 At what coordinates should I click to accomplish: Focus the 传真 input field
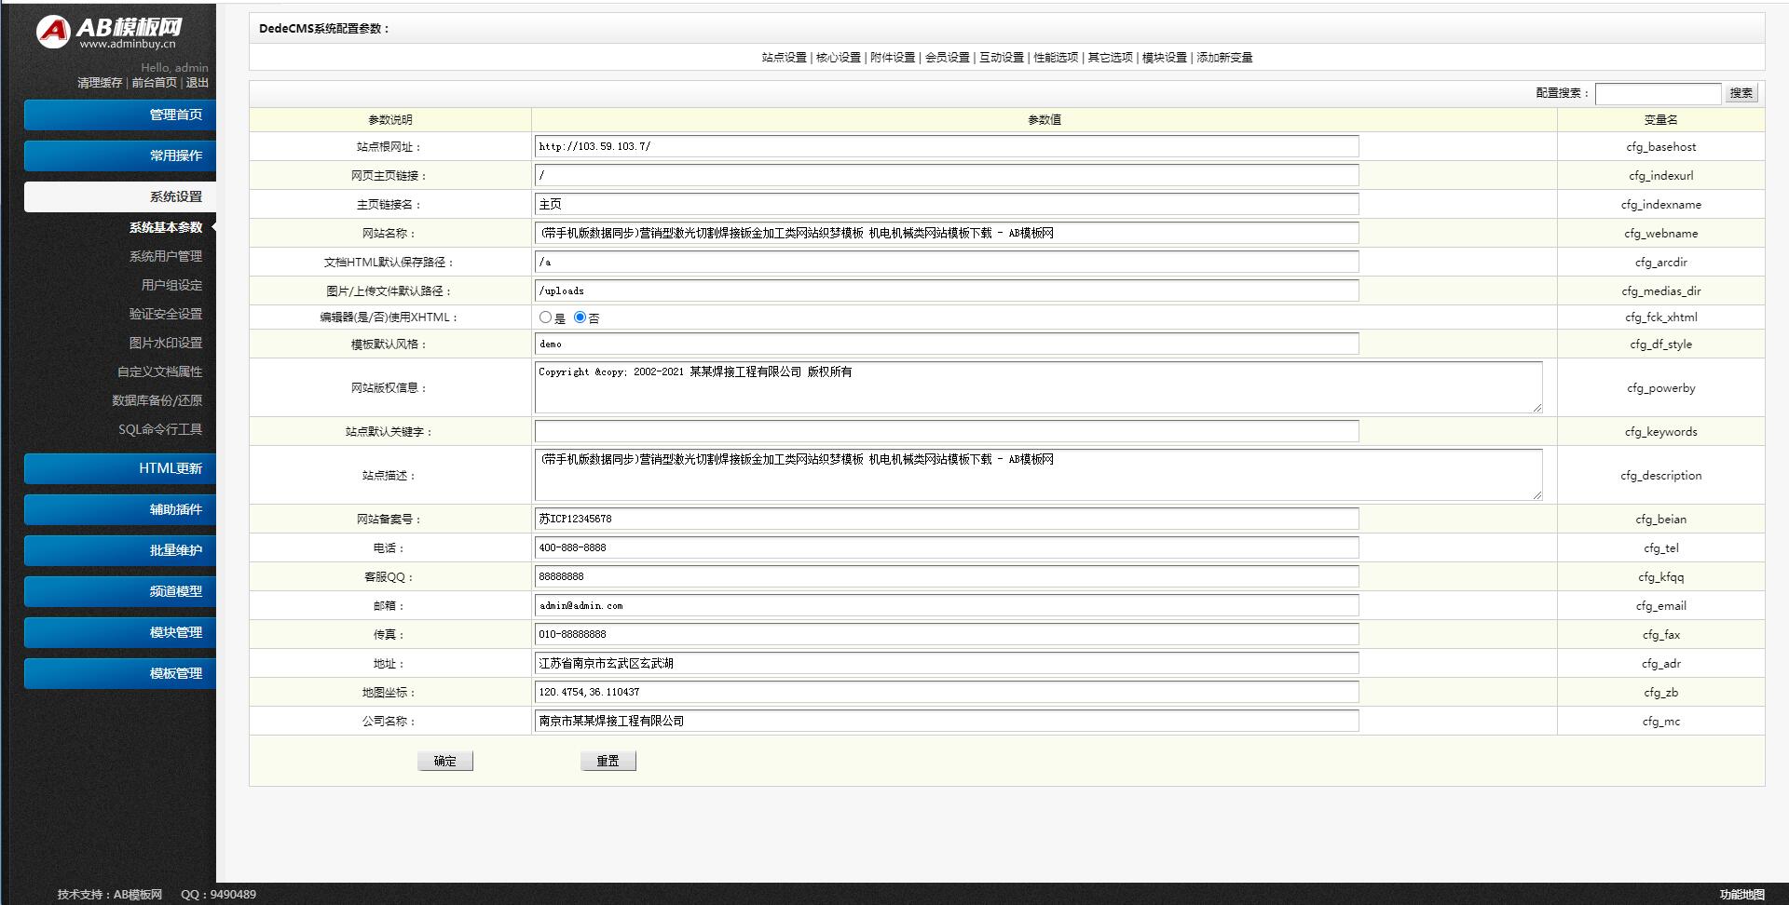tap(947, 634)
